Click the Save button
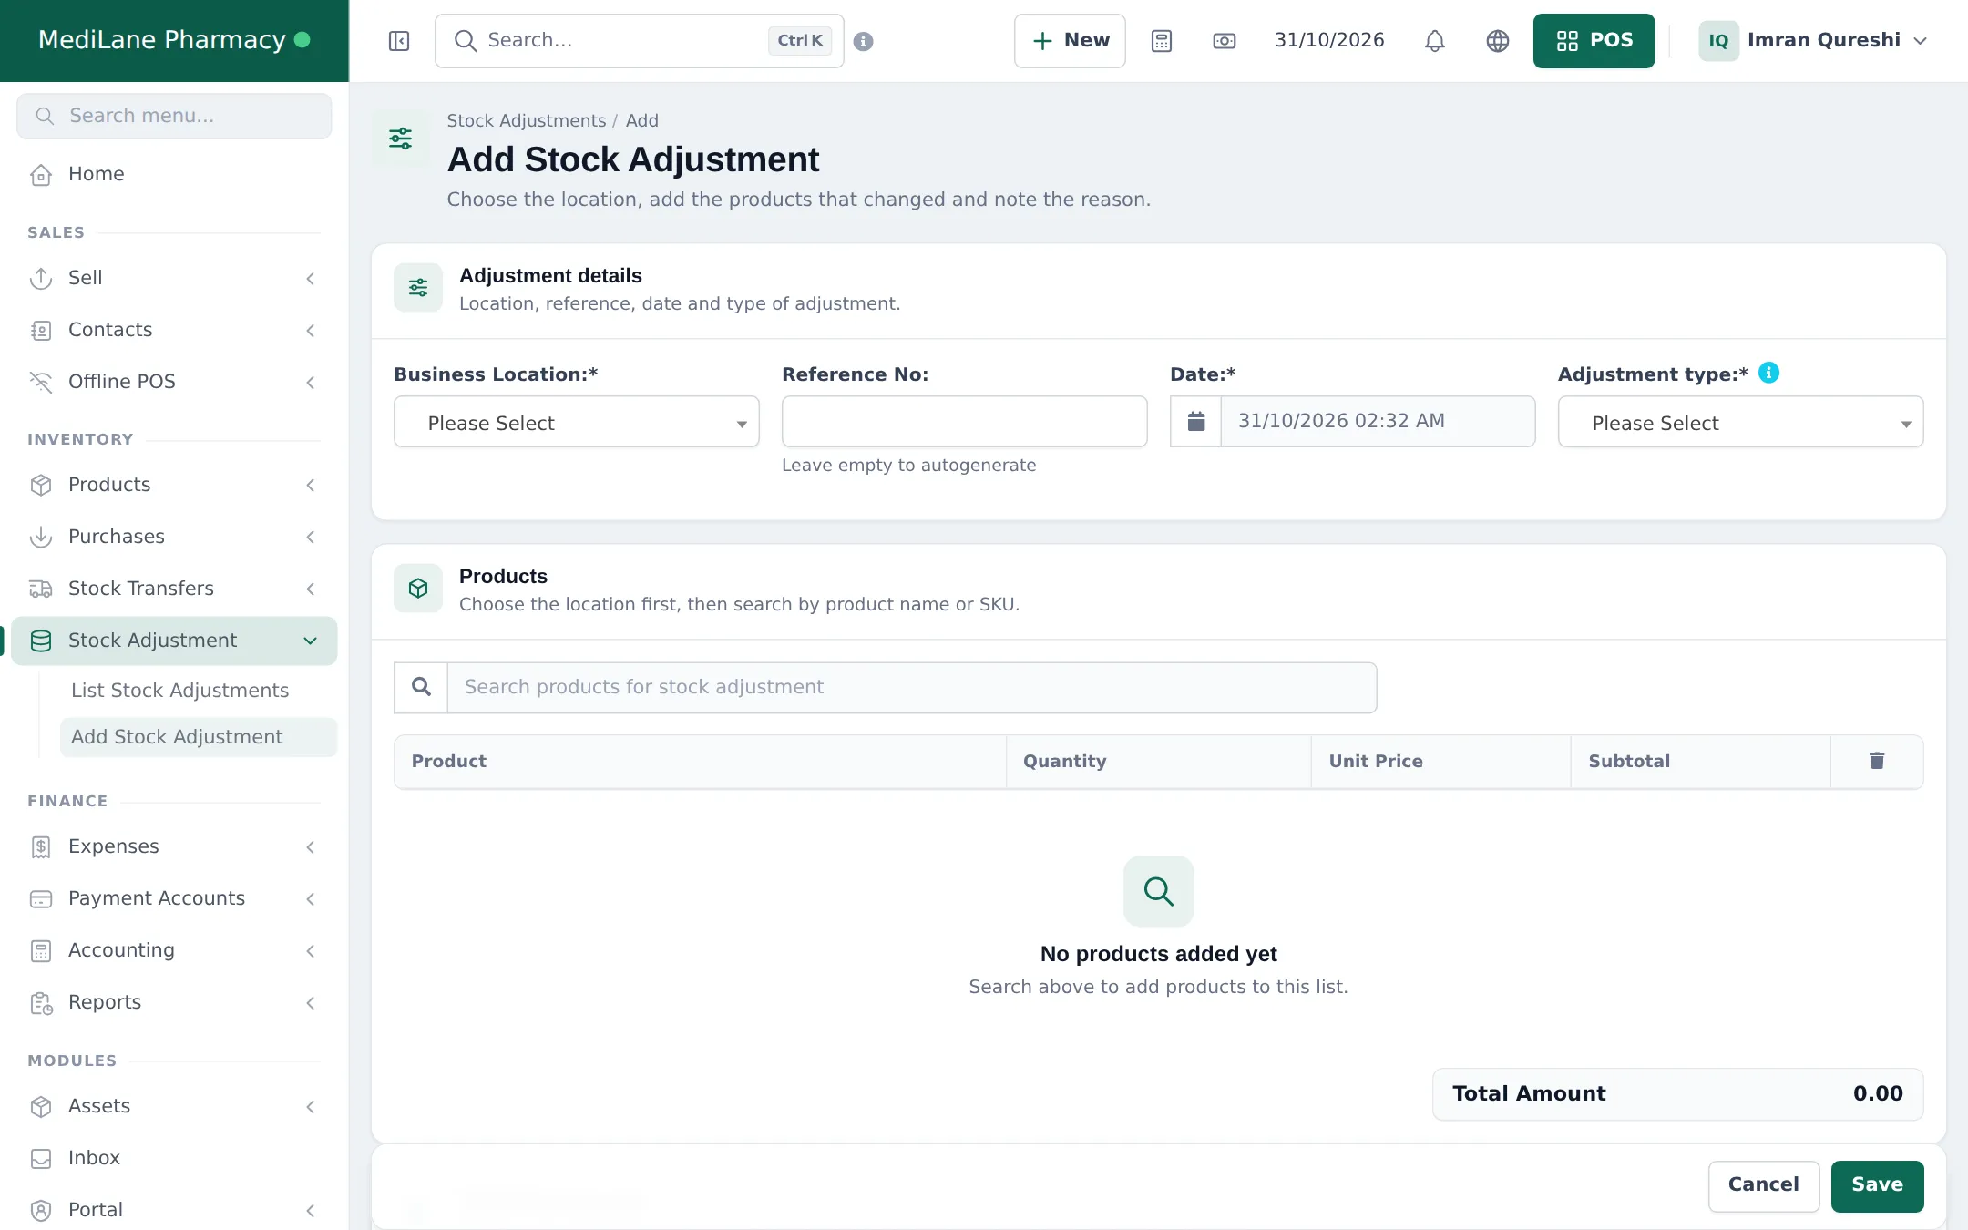The width and height of the screenshot is (1968, 1230). 1877,1185
